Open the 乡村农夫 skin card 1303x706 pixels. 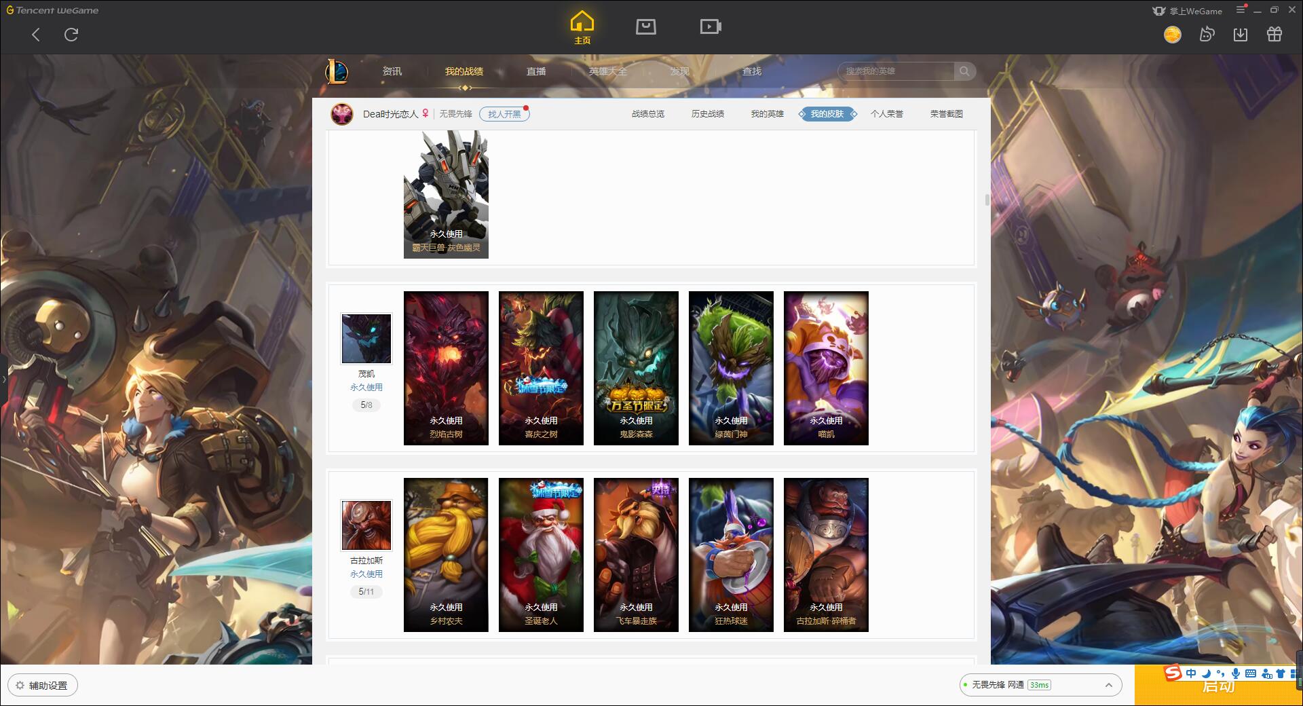[x=446, y=555]
